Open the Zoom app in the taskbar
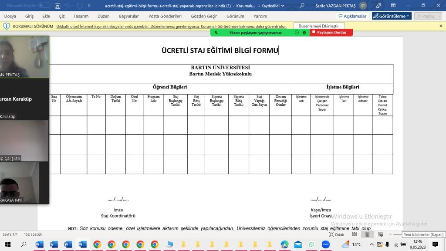 click(326, 244)
